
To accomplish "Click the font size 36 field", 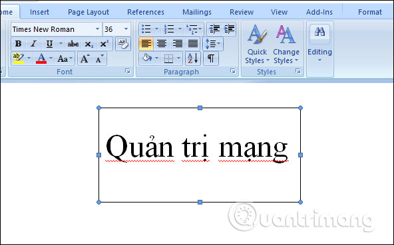I will (x=113, y=29).
